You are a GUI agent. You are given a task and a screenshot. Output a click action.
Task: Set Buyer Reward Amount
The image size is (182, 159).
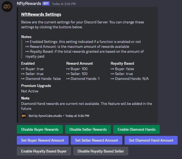pos(43,140)
